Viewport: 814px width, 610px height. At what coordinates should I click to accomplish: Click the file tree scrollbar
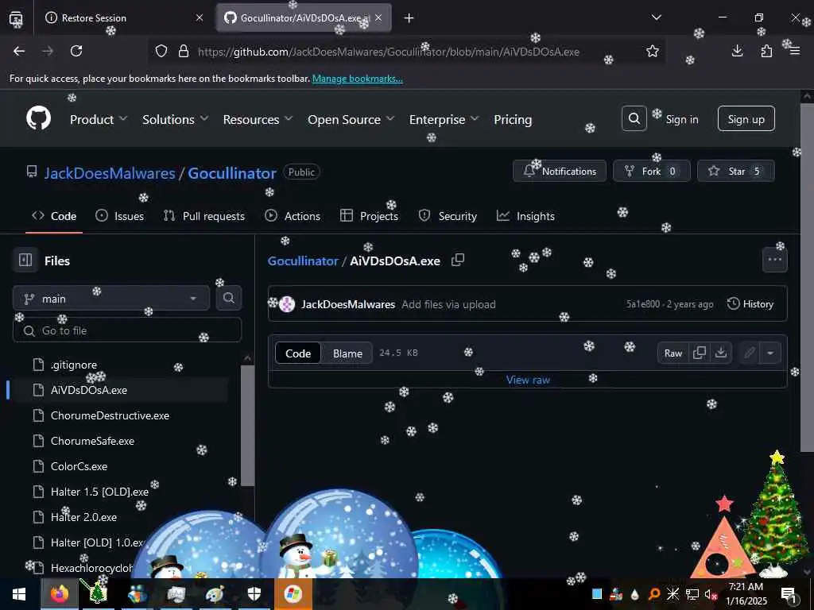(x=248, y=426)
